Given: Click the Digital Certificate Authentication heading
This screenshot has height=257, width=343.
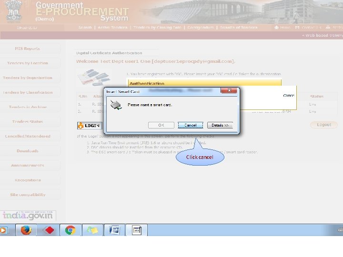Looking at the screenshot, I should click(x=109, y=53).
